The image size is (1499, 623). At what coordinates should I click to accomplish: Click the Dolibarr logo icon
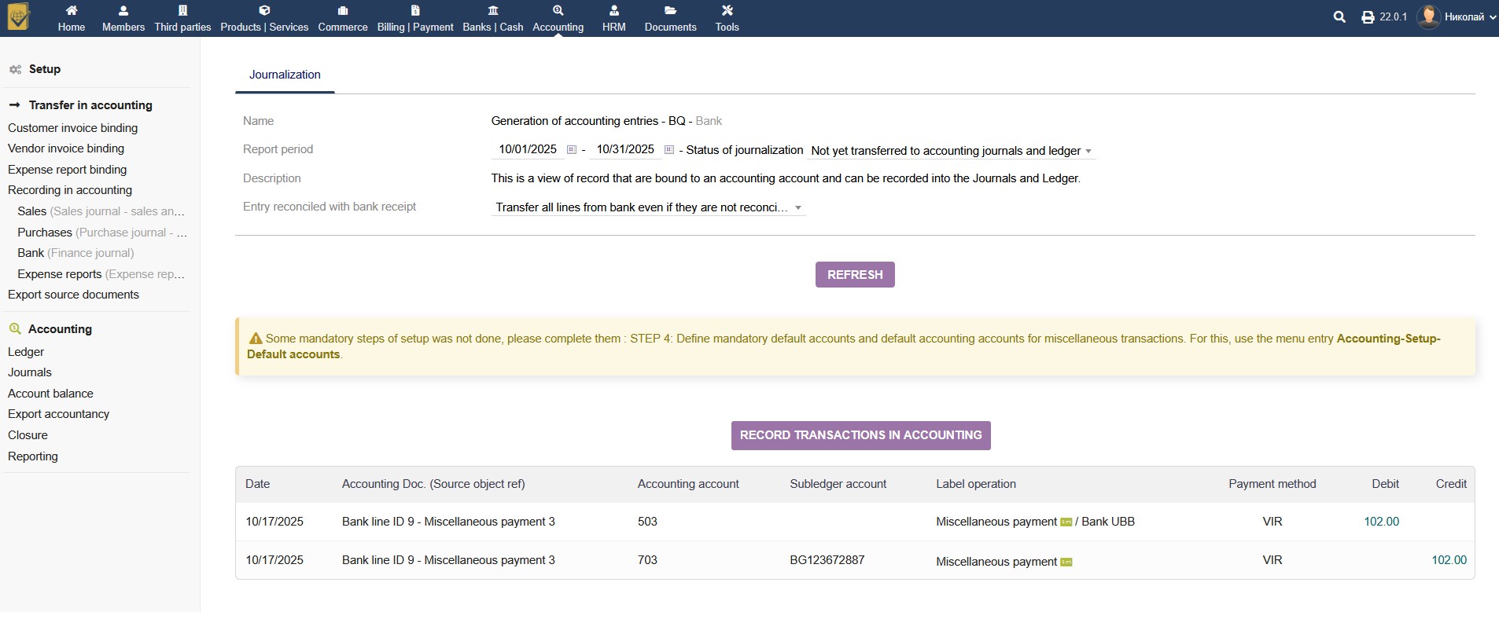coord(18,17)
